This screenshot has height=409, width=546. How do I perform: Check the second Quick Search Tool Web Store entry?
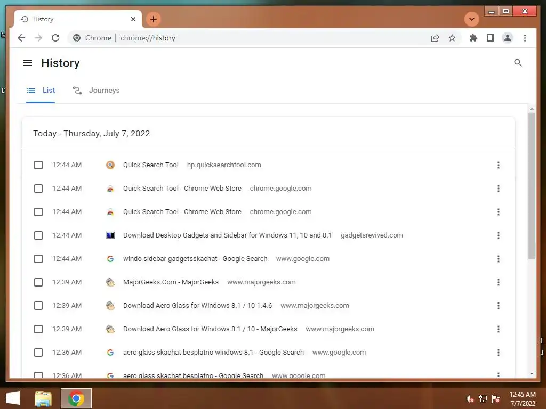38,212
